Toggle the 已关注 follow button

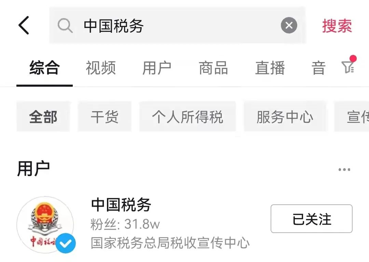tap(311, 219)
